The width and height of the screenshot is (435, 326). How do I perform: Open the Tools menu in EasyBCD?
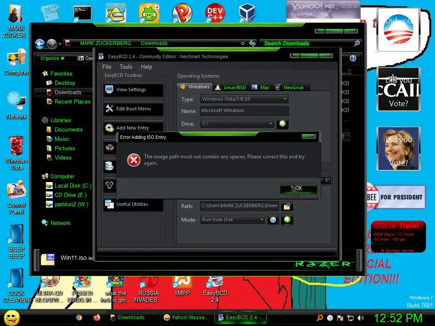click(126, 67)
